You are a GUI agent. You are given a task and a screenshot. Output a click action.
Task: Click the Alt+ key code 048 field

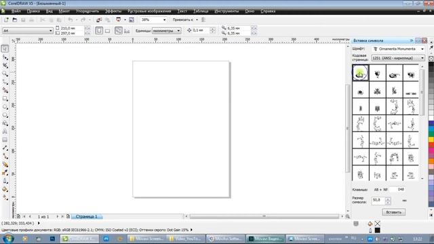pyautogui.click(x=397, y=190)
